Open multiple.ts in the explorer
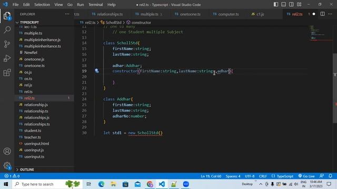Screen dimensions: 337x189 (33, 33)
